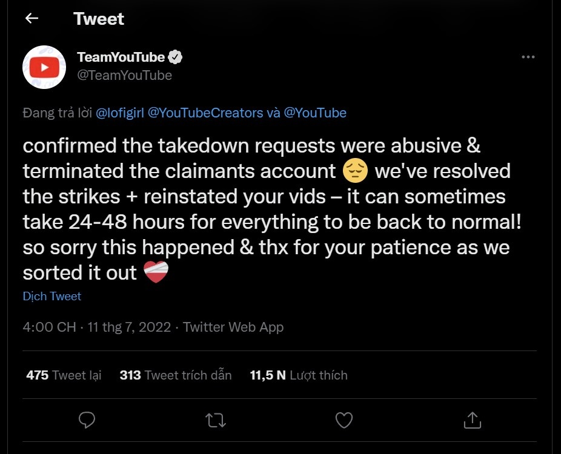Click the retweet arrows icon

pos(215,419)
